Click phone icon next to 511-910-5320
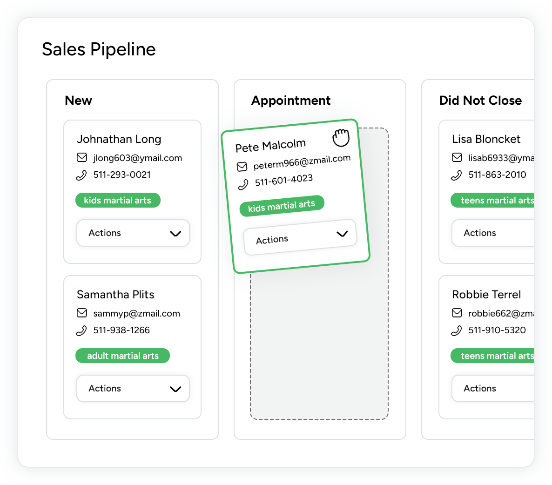The image size is (552, 485). coord(457,330)
